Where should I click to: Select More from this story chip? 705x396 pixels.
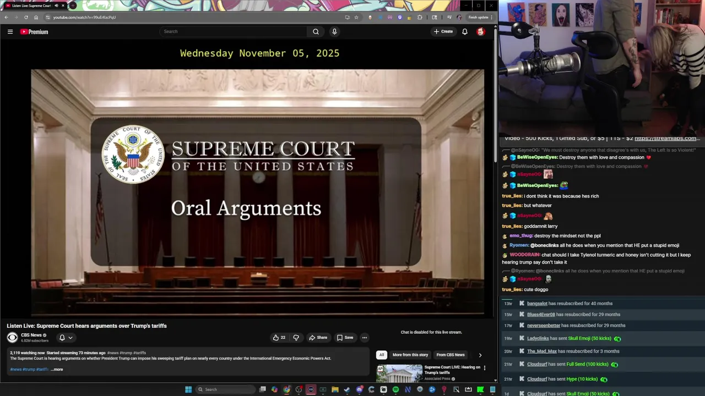tap(410, 355)
